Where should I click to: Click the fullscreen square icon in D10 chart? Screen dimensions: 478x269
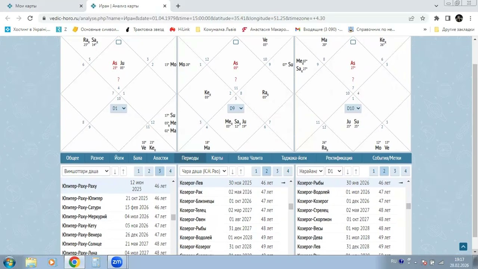point(353,42)
